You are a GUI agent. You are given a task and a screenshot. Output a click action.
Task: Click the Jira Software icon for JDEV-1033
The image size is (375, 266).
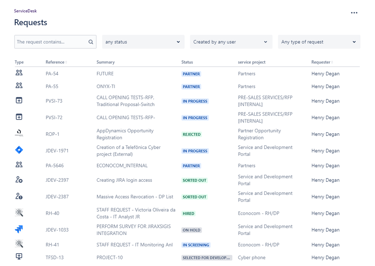pyautogui.click(x=19, y=229)
